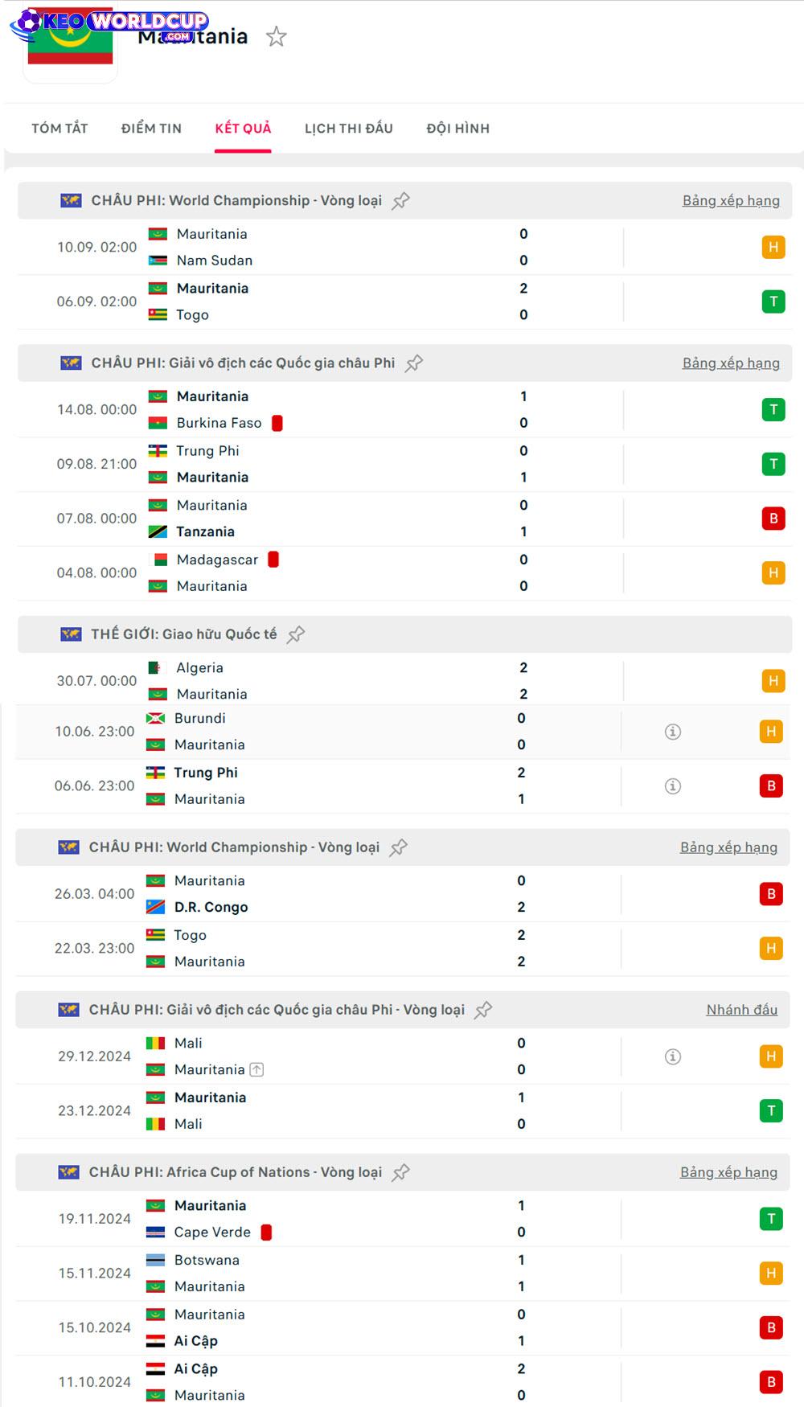Pin the first World Championship Vòng loại league

click(x=400, y=201)
